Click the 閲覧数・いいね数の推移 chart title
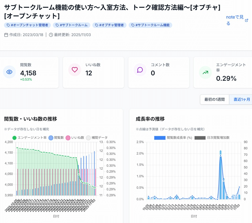Screen dimensions: 252x223 click(31, 119)
